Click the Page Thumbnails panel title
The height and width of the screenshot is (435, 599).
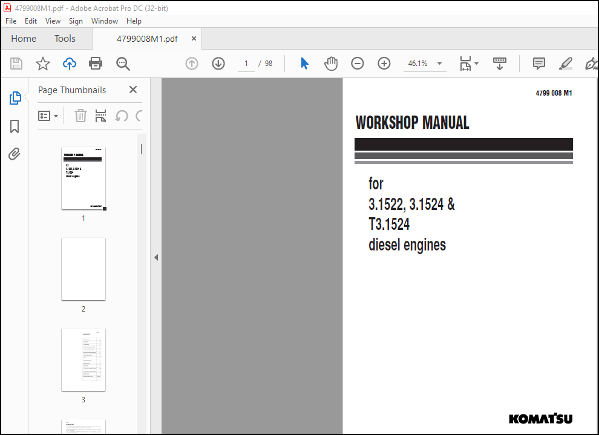(72, 90)
